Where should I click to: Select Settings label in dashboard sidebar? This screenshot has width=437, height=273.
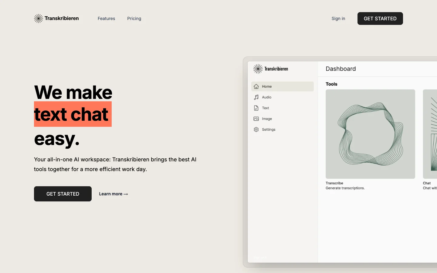(x=269, y=130)
